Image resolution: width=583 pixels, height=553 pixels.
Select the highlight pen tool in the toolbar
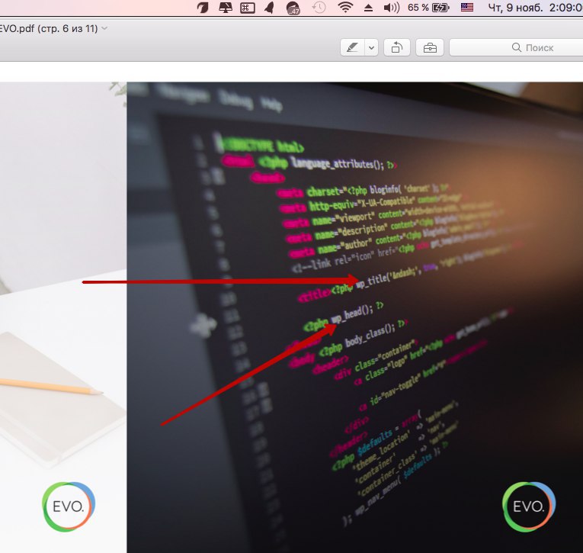pyautogui.click(x=353, y=47)
